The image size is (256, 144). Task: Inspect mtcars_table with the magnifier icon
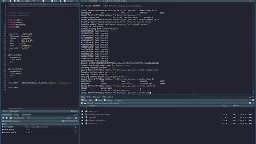coord(76,132)
